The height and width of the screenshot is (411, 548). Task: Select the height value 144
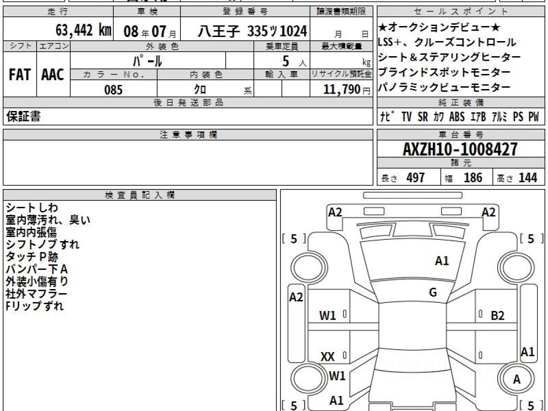tap(527, 178)
